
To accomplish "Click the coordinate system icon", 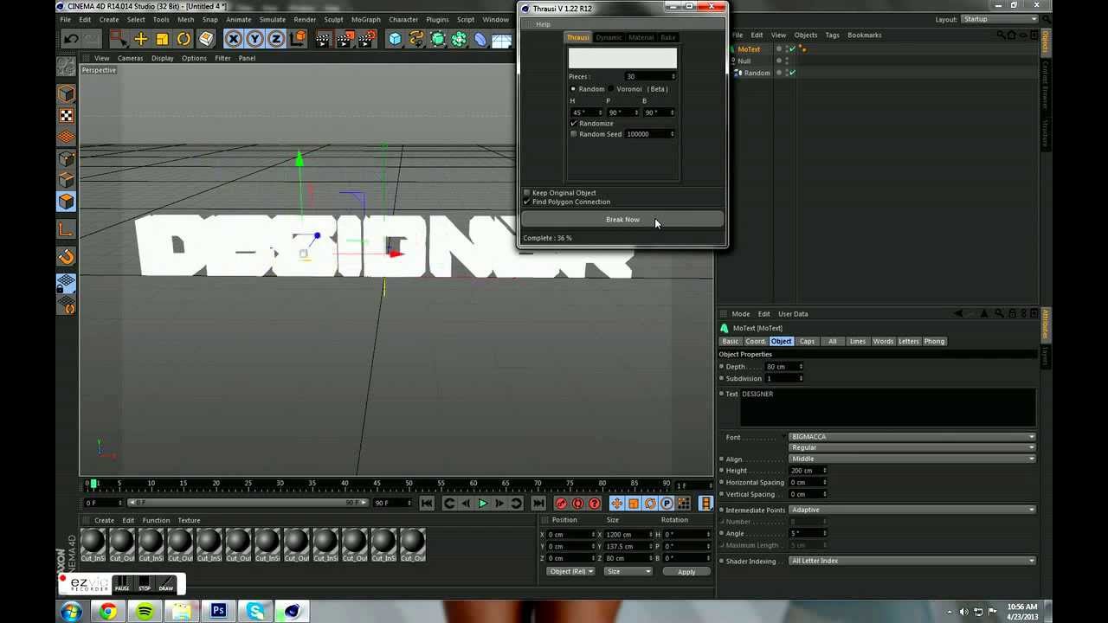I will coord(298,39).
